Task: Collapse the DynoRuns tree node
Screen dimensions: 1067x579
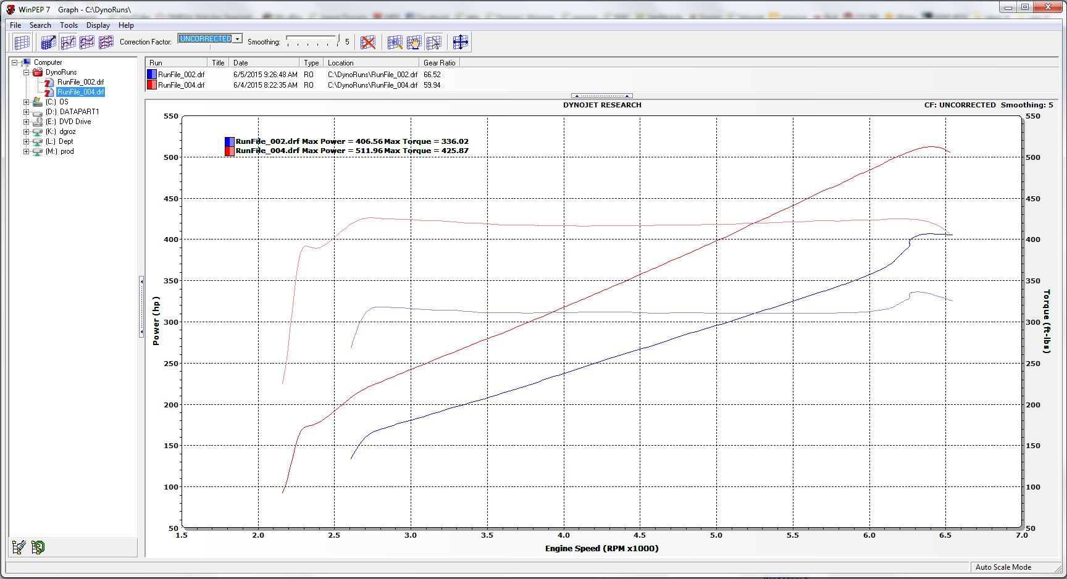Action: (x=27, y=72)
